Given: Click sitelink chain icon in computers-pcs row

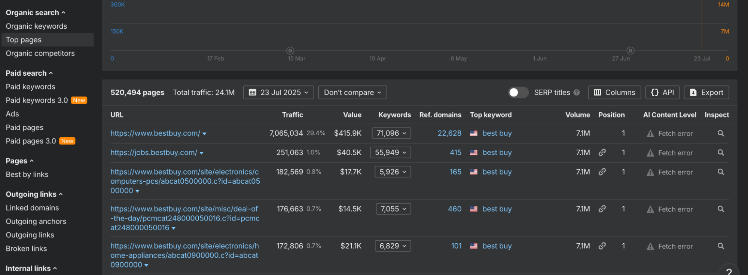Looking at the screenshot, I should (x=602, y=172).
